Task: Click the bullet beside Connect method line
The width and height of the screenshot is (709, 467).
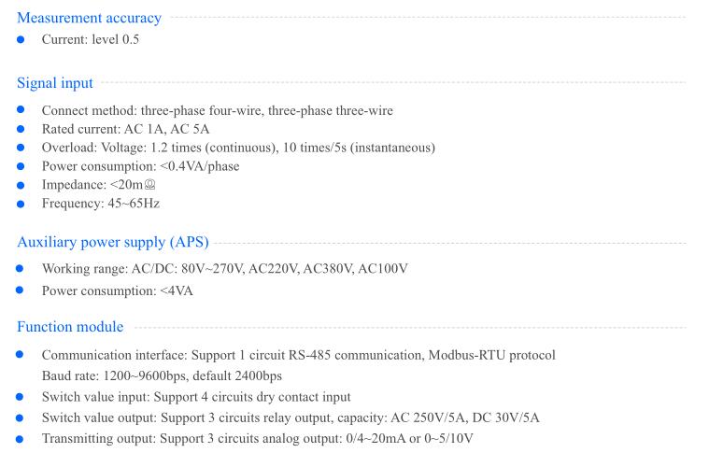Action: pos(21,110)
